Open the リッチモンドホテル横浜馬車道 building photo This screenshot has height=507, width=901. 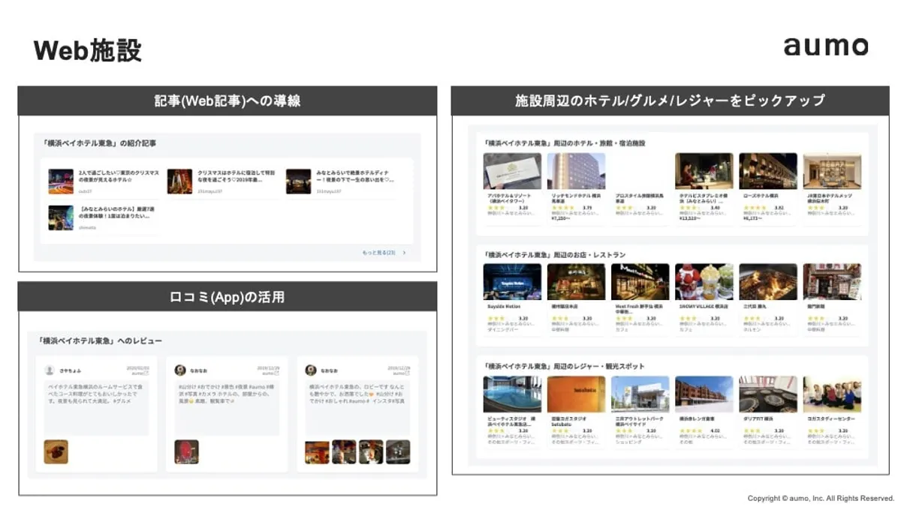[576, 171]
